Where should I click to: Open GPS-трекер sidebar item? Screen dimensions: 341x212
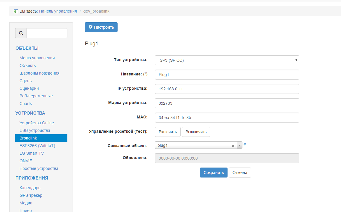click(31, 195)
